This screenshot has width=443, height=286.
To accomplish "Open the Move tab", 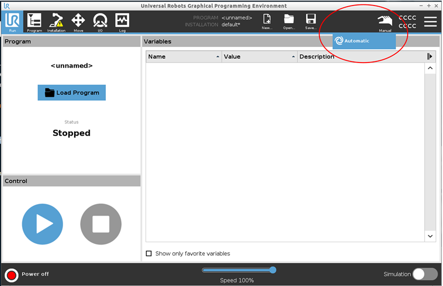I will (78, 22).
